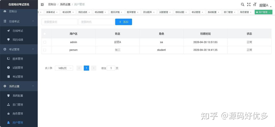Click the sa role cell
The width and height of the screenshot is (275, 127).
161,42
